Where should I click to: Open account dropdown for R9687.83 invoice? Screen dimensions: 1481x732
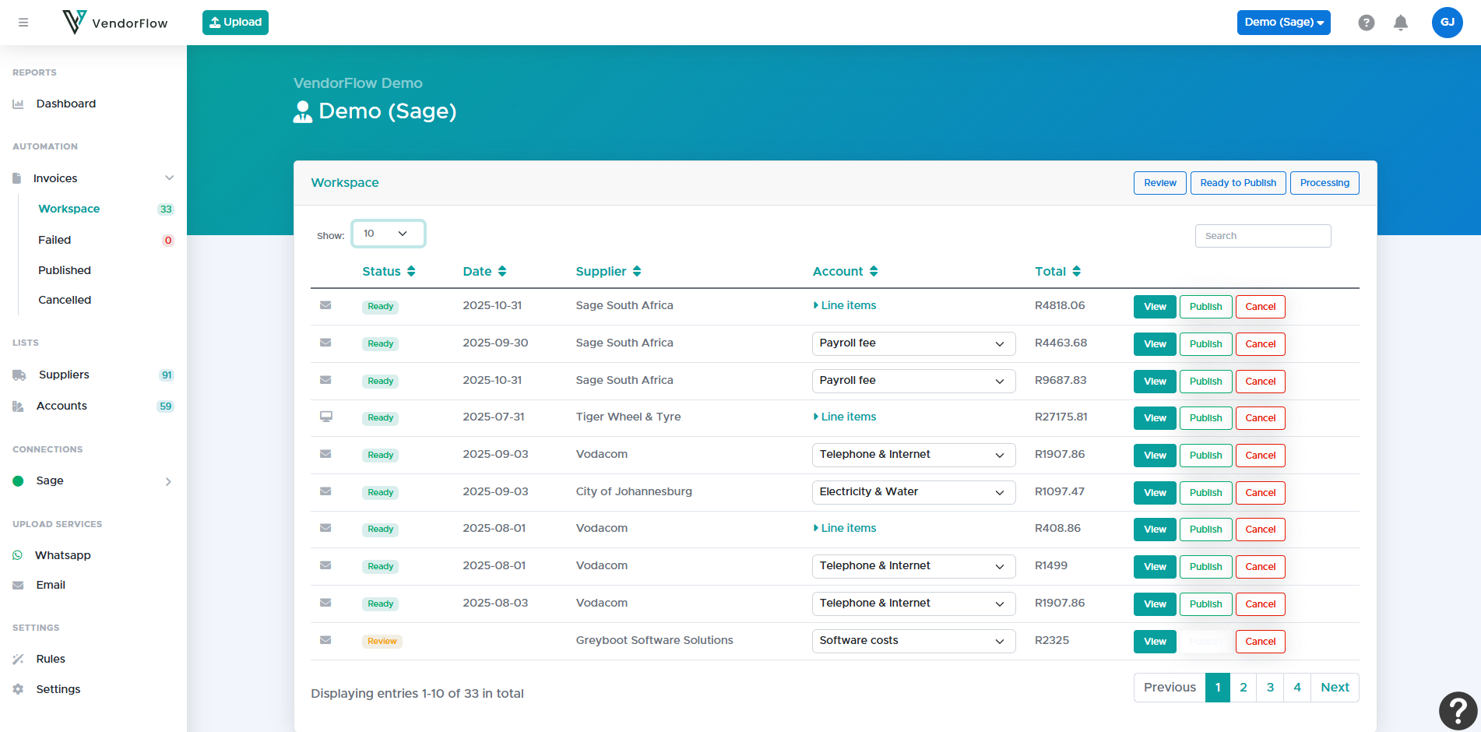(913, 381)
